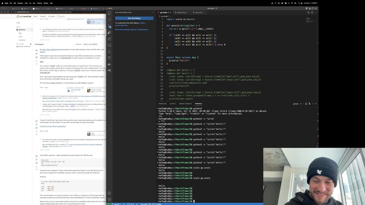This screenshot has height=205, width=365.
Task: Open the Extensions view in activity bar
Action: [x=109, y=39]
